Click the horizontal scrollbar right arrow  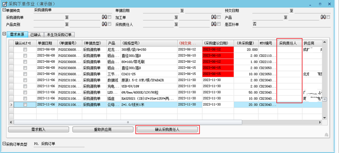320,122
